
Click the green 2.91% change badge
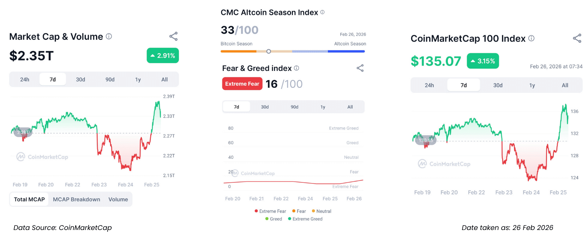click(163, 56)
